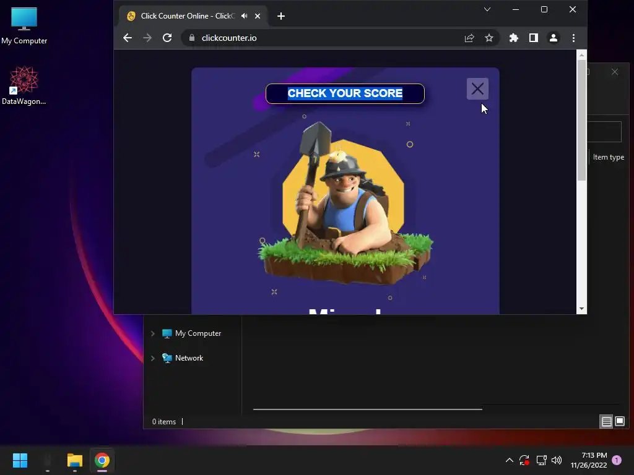Screen dimensions: 634x475
Task: Open the clock and date flyout
Action: [589, 460]
